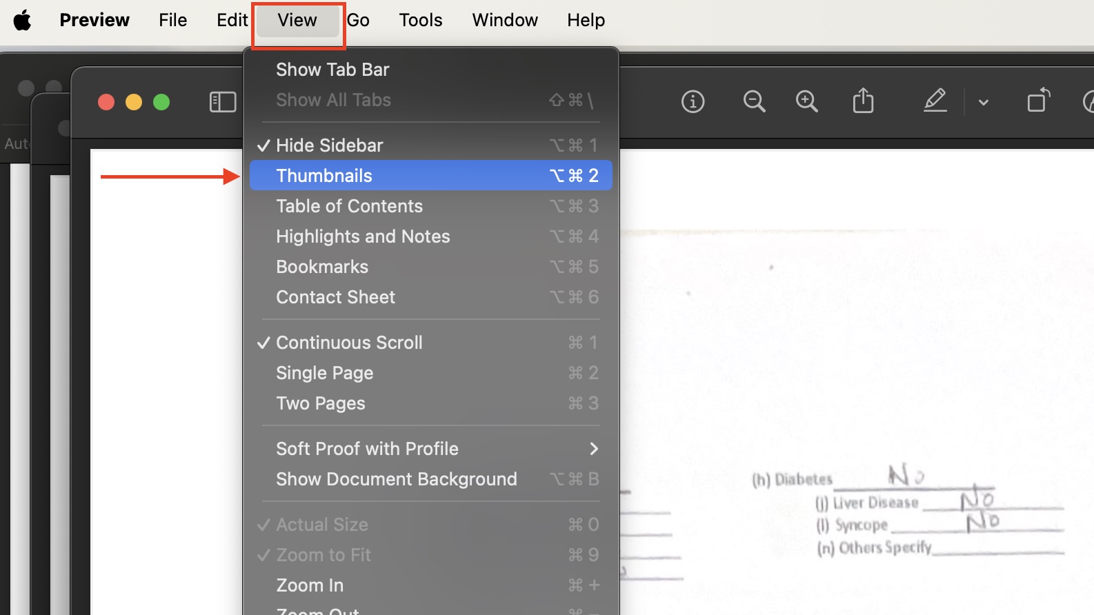Select Table of Contents view
This screenshot has height=615, width=1094.
pyautogui.click(x=430, y=206)
